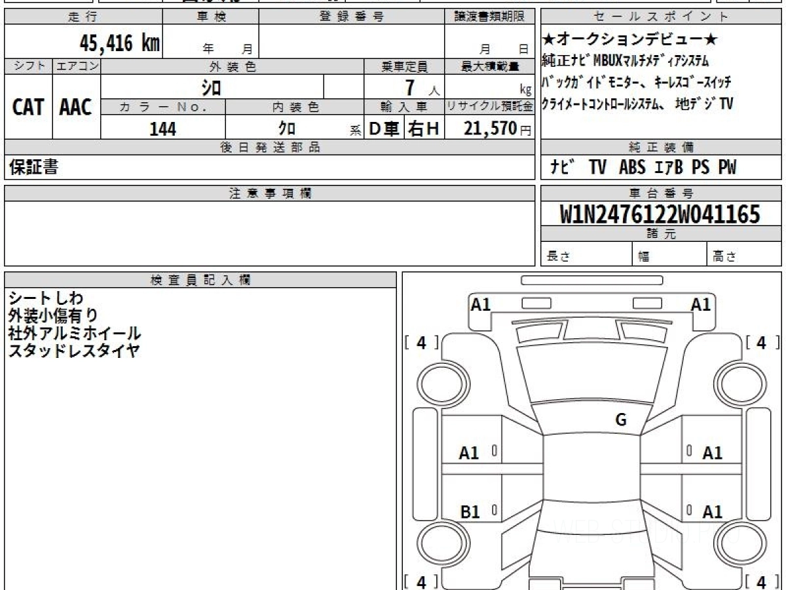Image resolution: width=786 pixels, height=590 pixels.
Task: Click the G mark on the windshield diagram
Action: pos(621,420)
